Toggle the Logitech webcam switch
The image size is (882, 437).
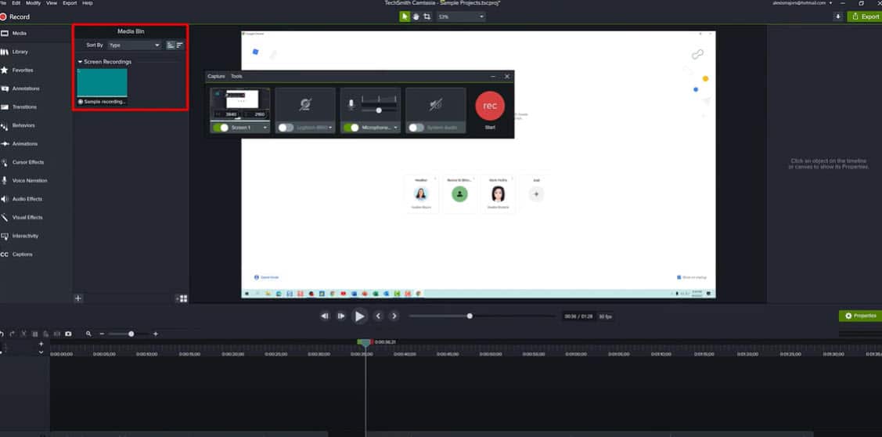coord(286,128)
